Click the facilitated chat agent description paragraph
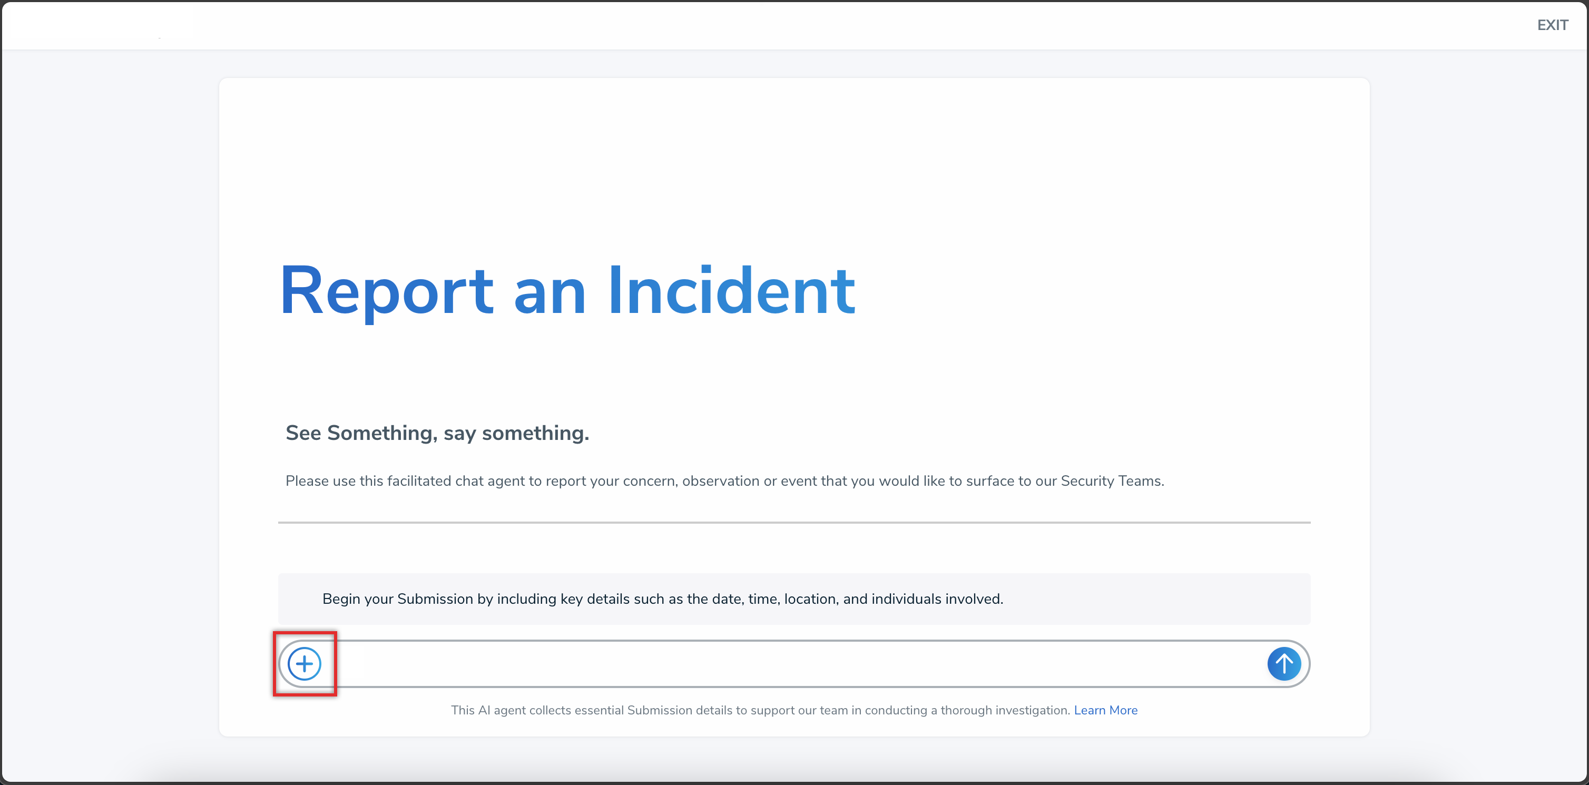 [x=724, y=481]
